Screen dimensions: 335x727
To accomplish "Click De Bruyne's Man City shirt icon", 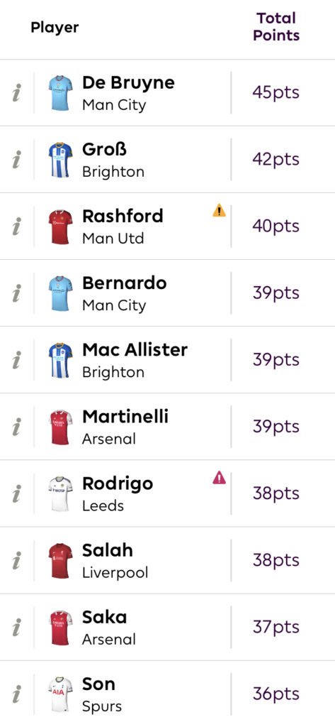I will tap(61, 93).
